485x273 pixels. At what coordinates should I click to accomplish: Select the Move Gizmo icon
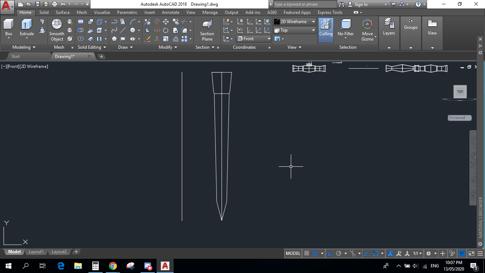(x=367, y=30)
